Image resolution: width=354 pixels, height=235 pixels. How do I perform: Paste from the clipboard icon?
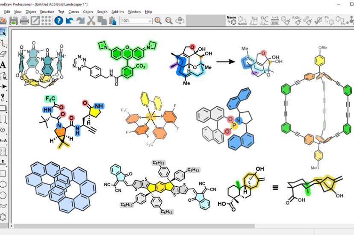click(113, 21)
